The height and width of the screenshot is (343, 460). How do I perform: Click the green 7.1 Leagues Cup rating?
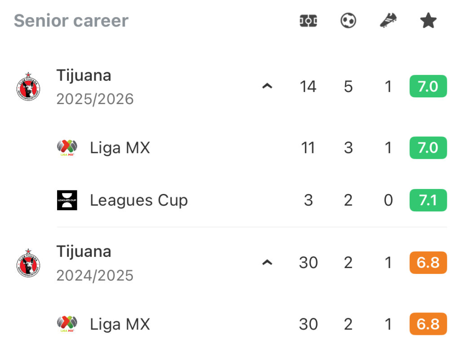[x=428, y=200]
